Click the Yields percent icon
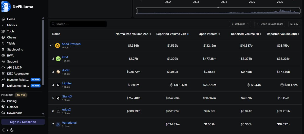The height and width of the screenshot is (134, 304). pos(3,44)
